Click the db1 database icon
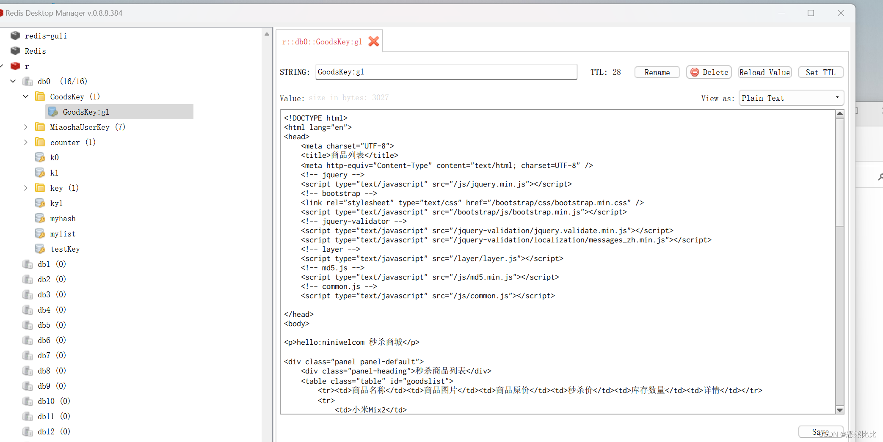This screenshot has width=883, height=442. pyautogui.click(x=28, y=264)
